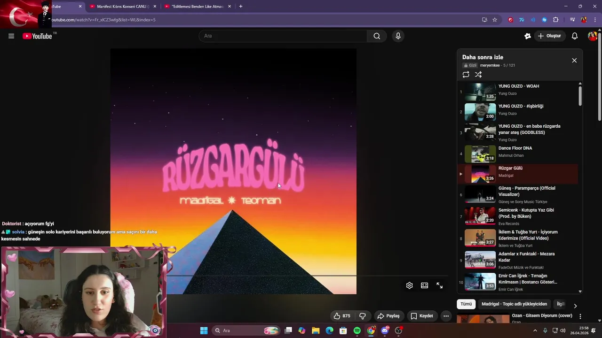Play YUNG OUZO - #işbirliği from playlist
Image resolution: width=602 pixels, height=338 pixels.
point(517,112)
